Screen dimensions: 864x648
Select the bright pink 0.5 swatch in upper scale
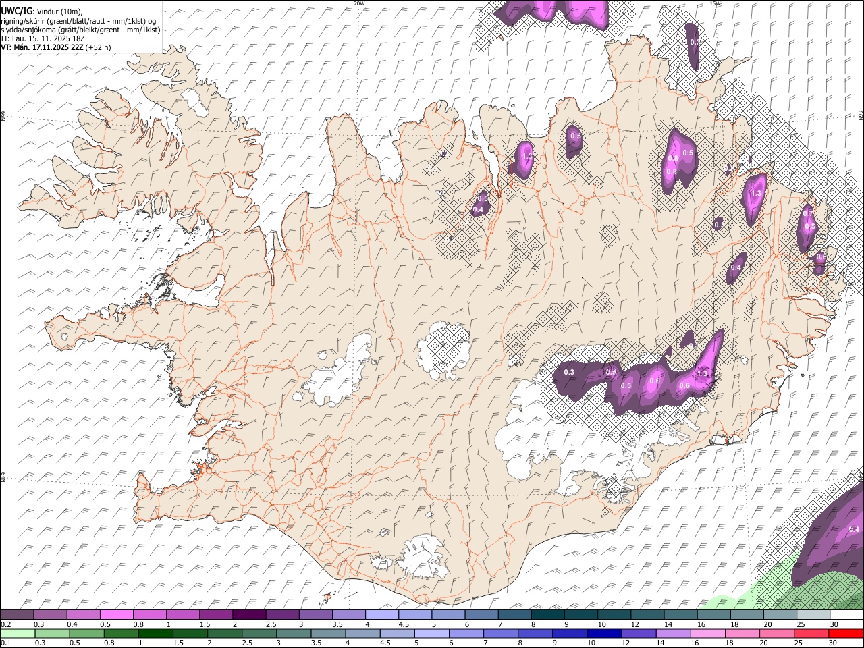(x=117, y=615)
